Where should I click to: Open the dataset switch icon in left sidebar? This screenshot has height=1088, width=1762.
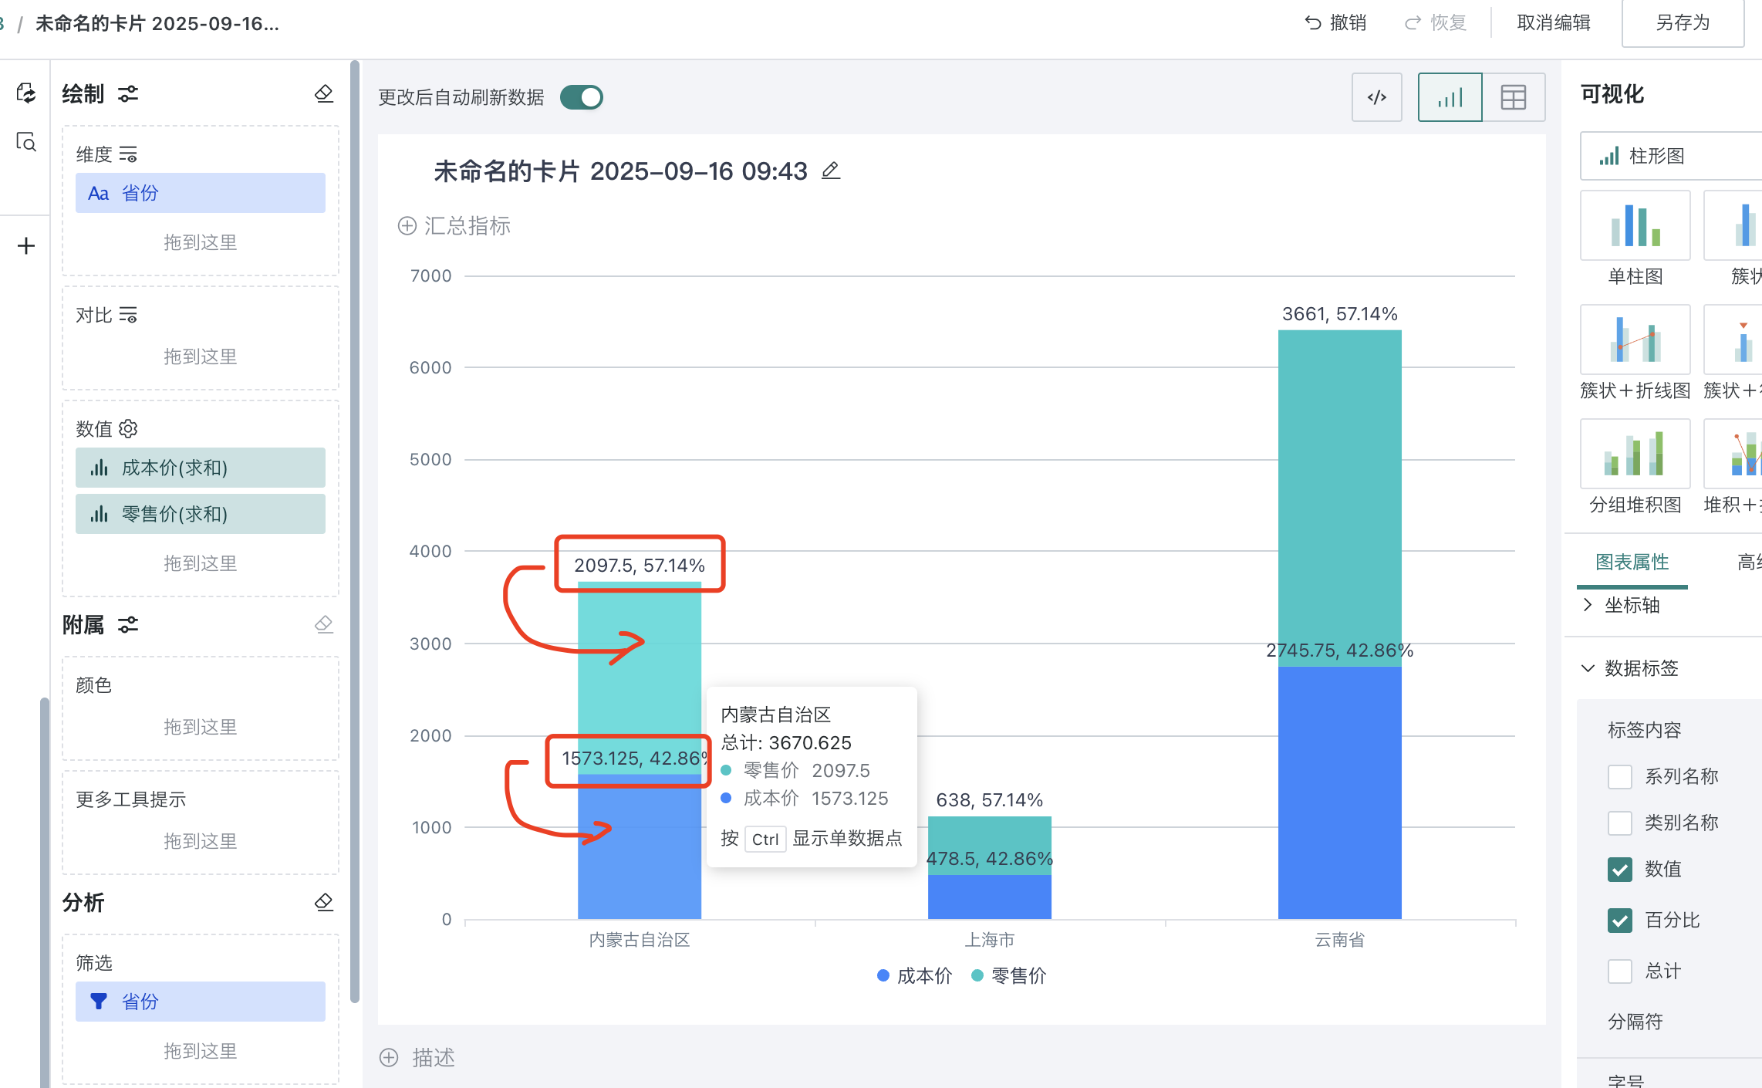pos(26,93)
